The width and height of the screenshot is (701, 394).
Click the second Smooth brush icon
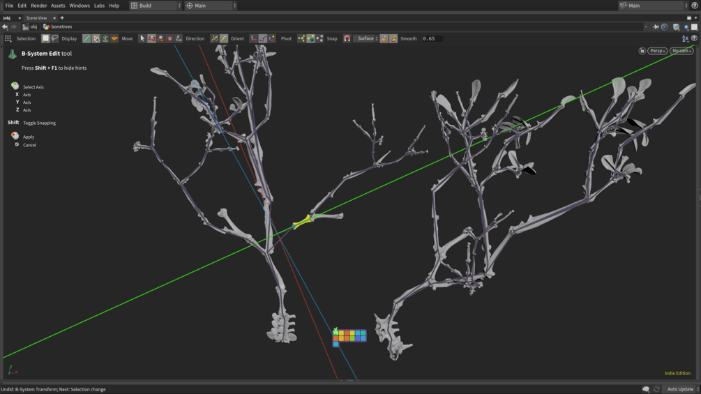tap(393, 39)
